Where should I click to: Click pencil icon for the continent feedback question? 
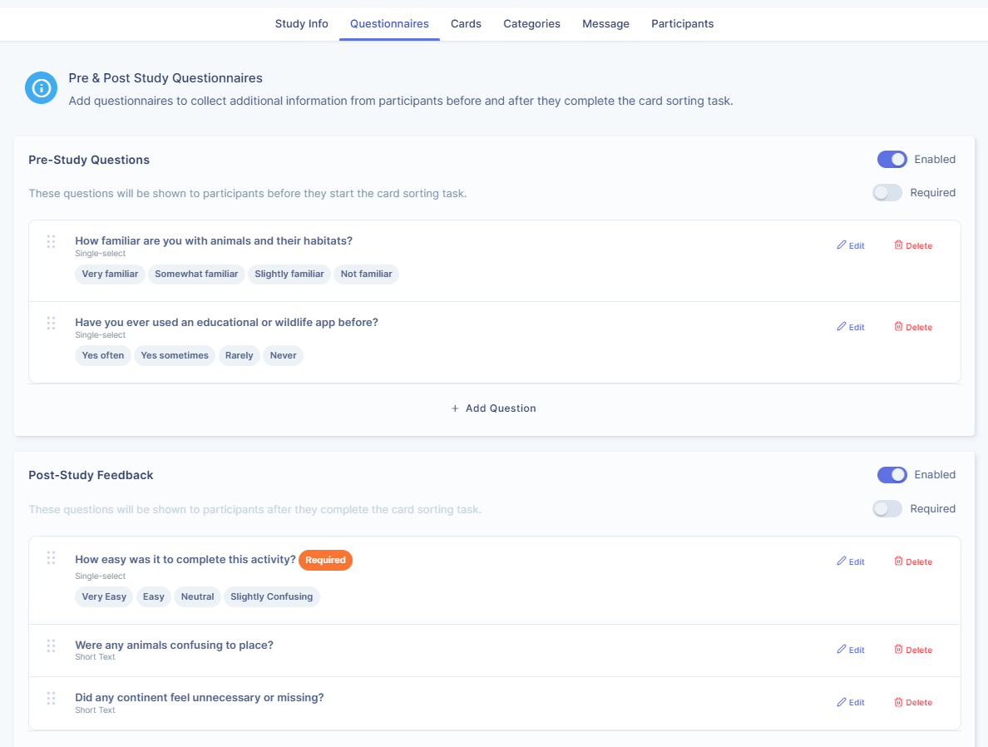(x=842, y=702)
